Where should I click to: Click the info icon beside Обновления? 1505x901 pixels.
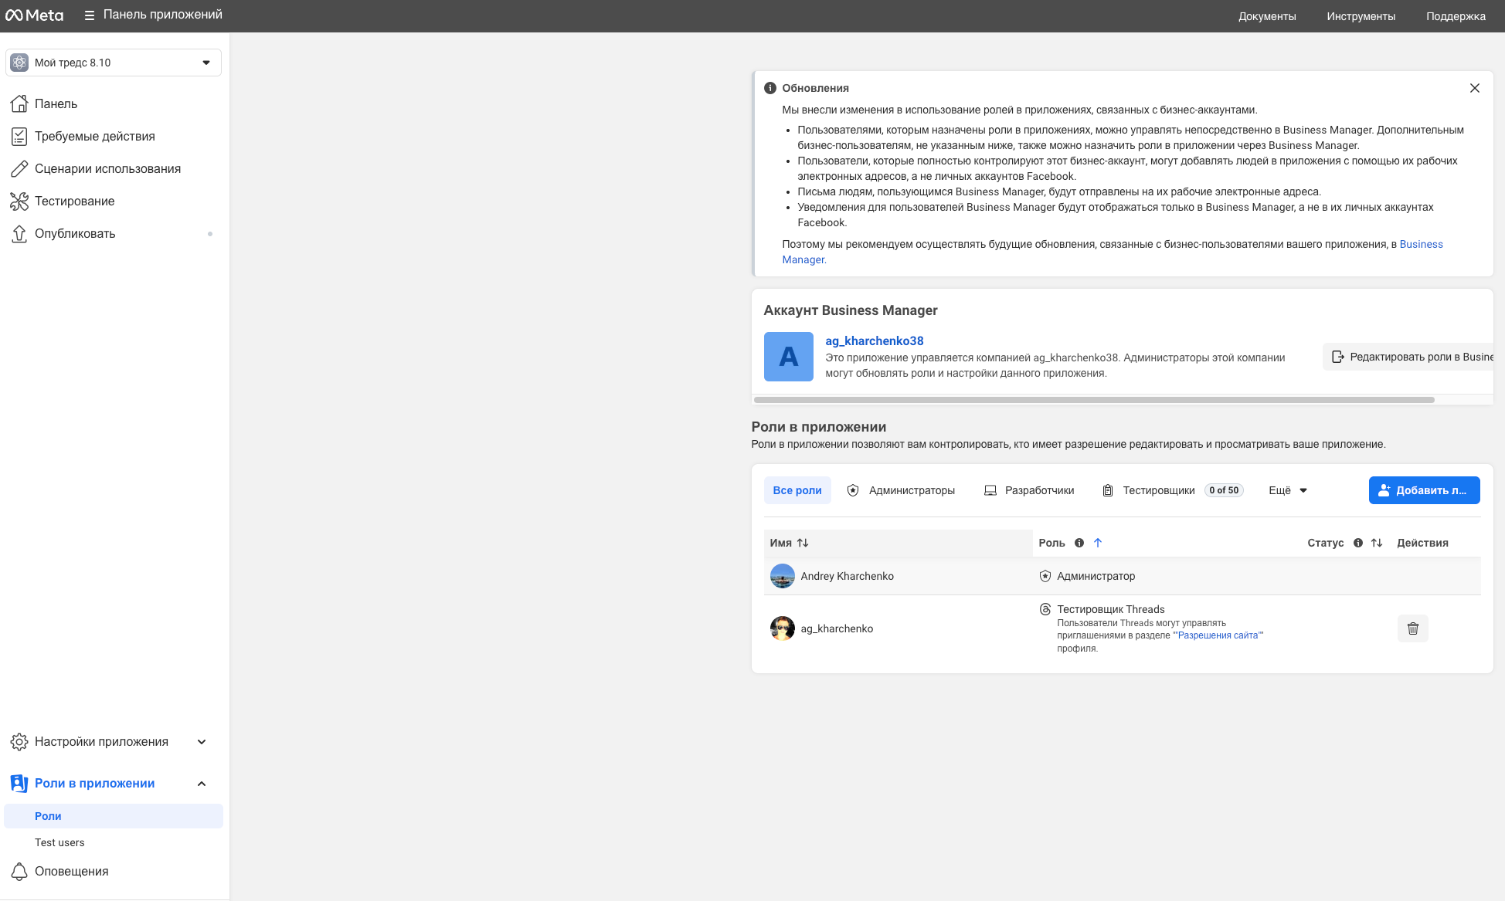point(769,88)
